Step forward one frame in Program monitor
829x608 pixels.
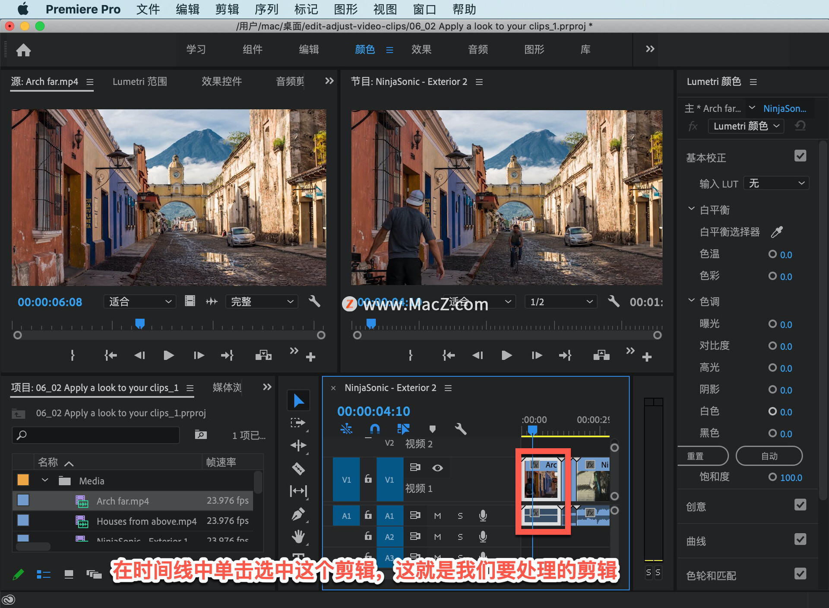[x=537, y=355]
